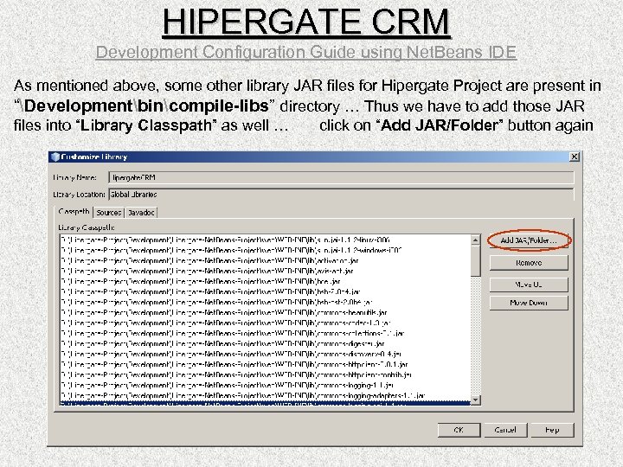623x467 pixels.
Task: Click the Development Configuration Guide subtitle link
Action: pos(306,52)
